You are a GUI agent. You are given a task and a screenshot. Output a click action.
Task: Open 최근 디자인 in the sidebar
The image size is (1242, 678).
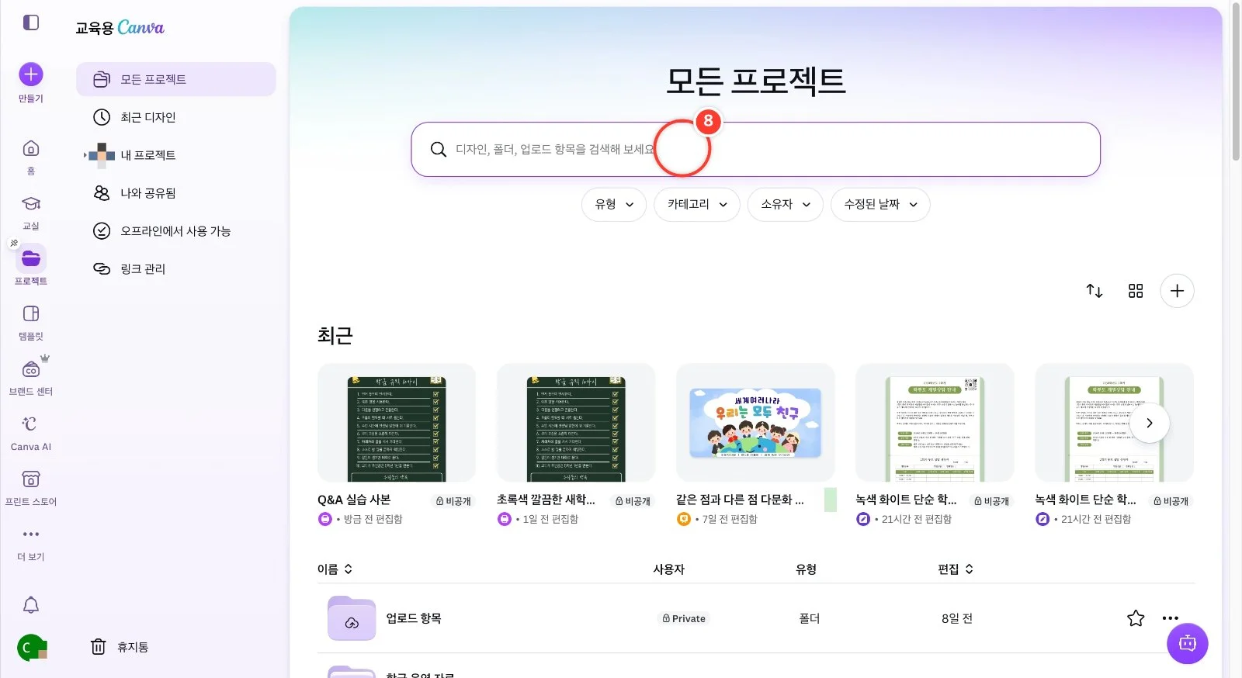176,117
